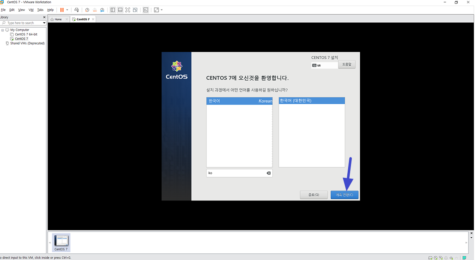
Task: Send Ctrl+Alt+Del to the VM
Action: pos(77,10)
